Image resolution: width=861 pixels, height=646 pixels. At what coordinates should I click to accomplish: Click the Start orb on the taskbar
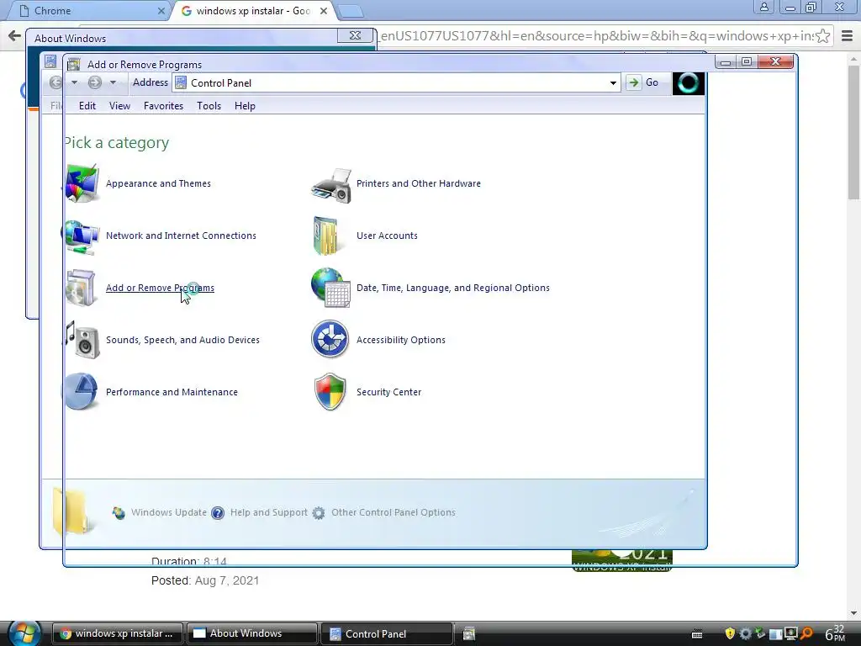(24, 633)
